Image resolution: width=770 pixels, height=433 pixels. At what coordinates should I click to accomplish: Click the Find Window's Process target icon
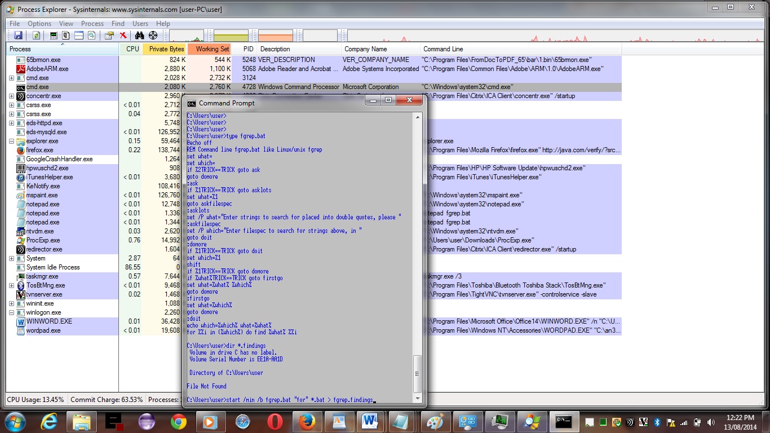pyautogui.click(x=153, y=36)
